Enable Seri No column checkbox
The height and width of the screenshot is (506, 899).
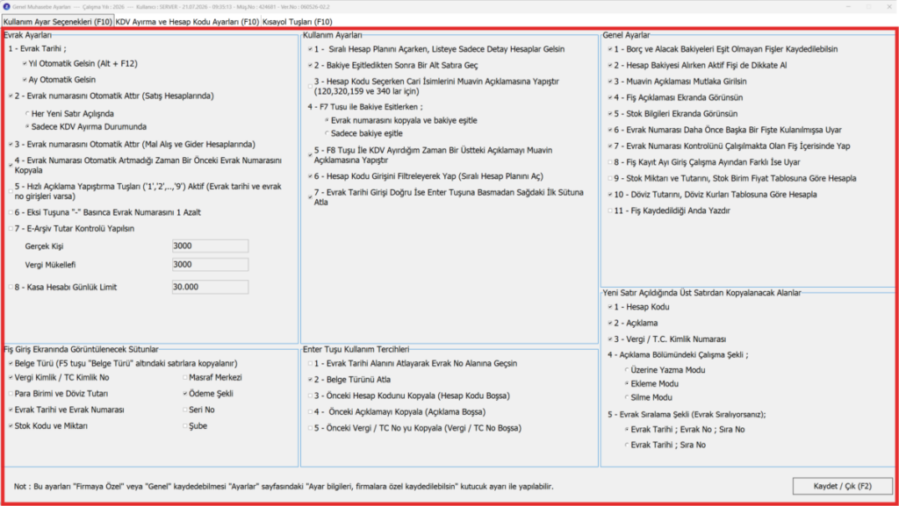tap(185, 410)
